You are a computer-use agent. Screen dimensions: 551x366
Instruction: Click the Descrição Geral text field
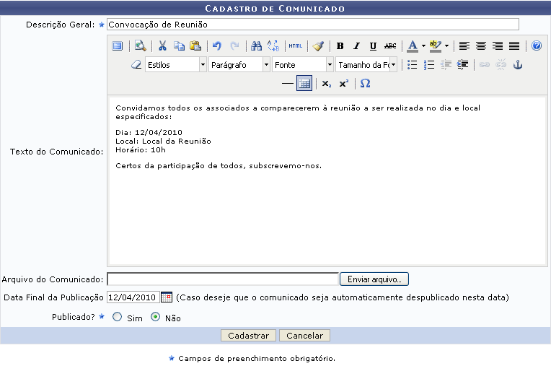[x=312, y=25]
